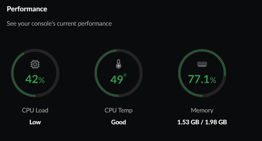Click the memory RAM stick icon

pos(202,64)
